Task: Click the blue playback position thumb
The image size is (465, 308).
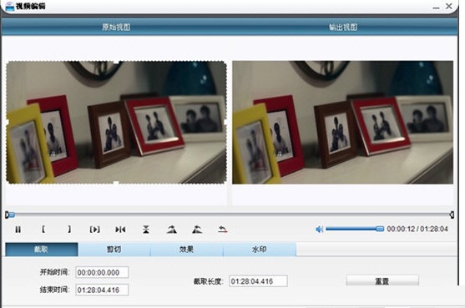Action: (x=12, y=215)
